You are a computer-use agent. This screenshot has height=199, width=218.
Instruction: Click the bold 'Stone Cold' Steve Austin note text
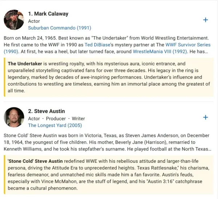click(35, 161)
